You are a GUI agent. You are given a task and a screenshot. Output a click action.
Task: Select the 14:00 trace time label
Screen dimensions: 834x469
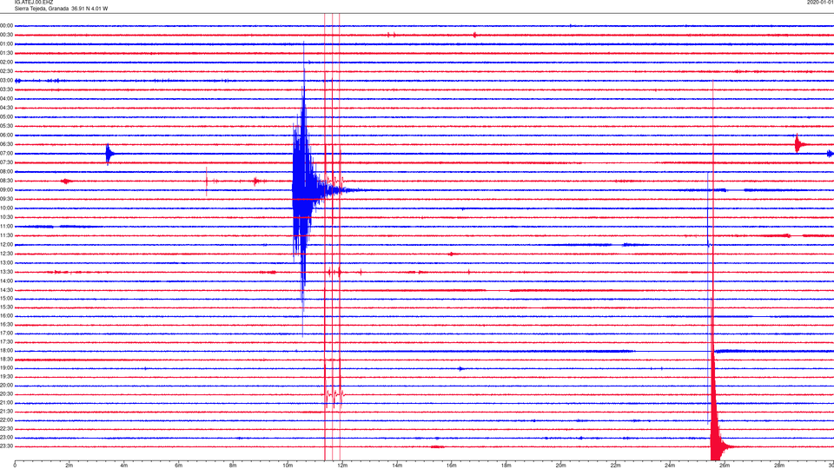click(x=6, y=281)
